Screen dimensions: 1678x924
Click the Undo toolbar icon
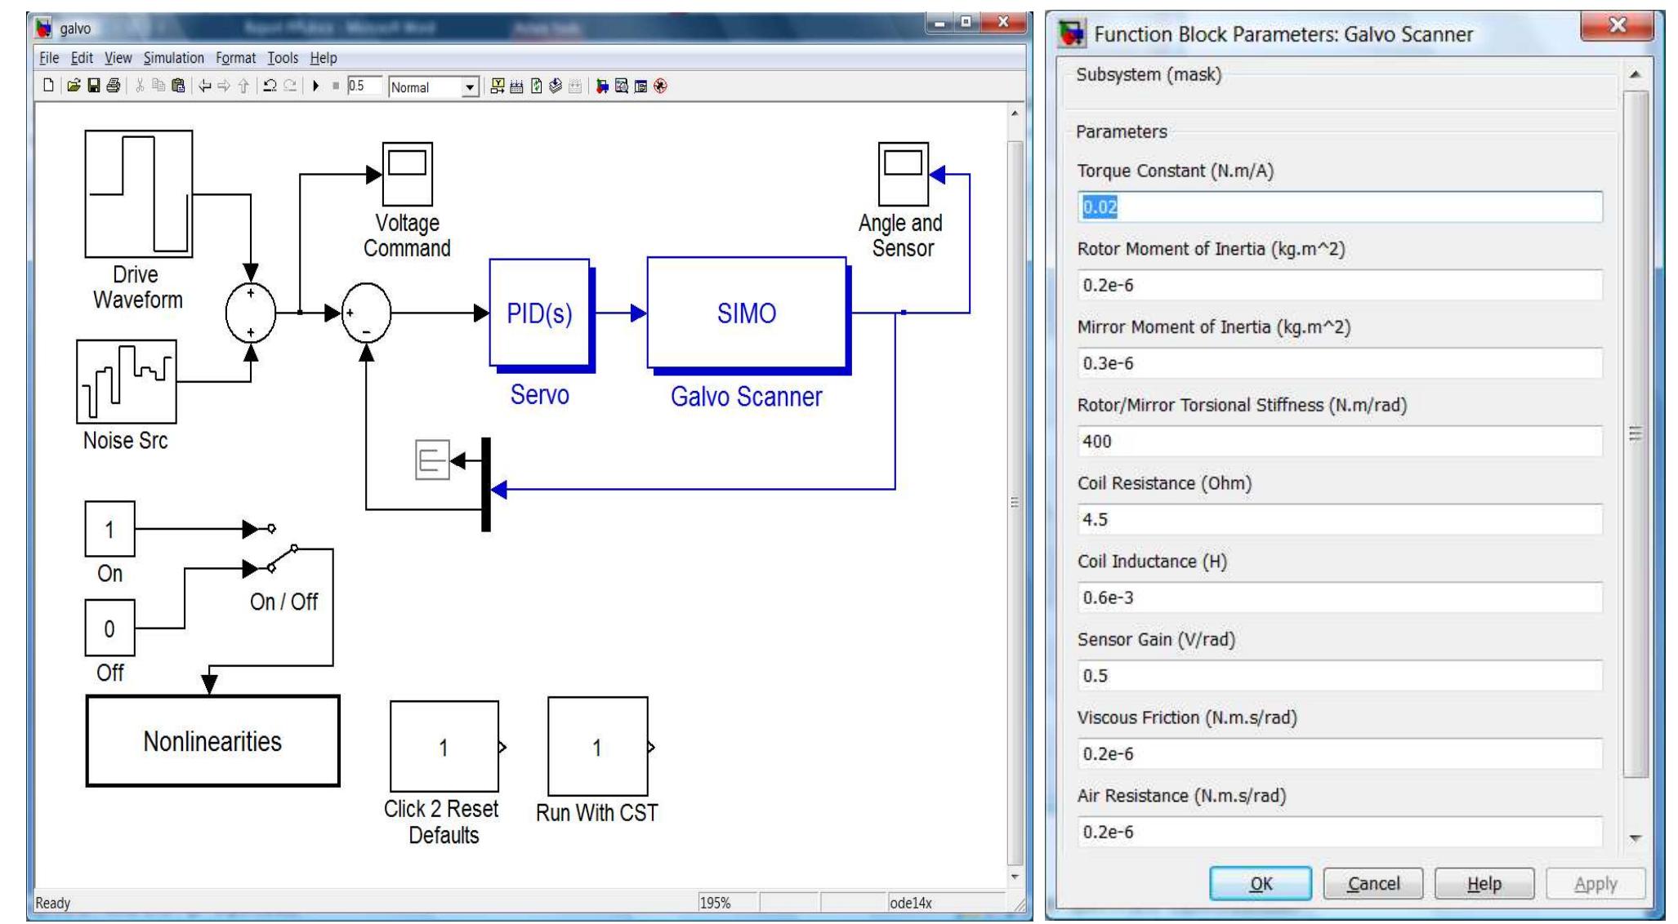pos(270,86)
